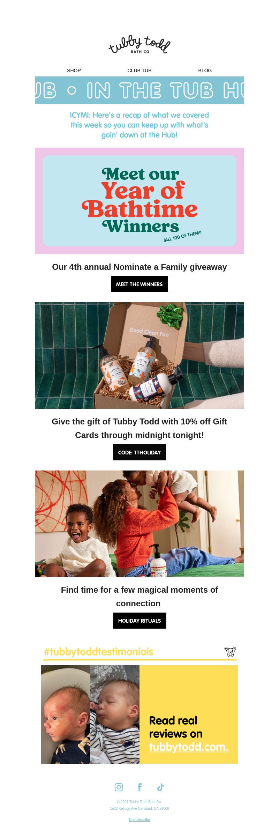The height and width of the screenshot is (837, 279).
Task: Follow the Unsubscribe link
Action: click(x=139, y=820)
